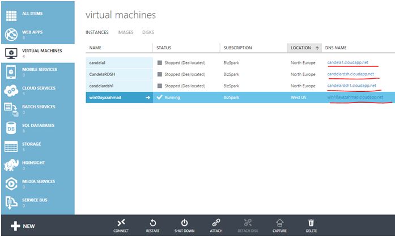Open candela1.cloudapp.net link

point(347,62)
